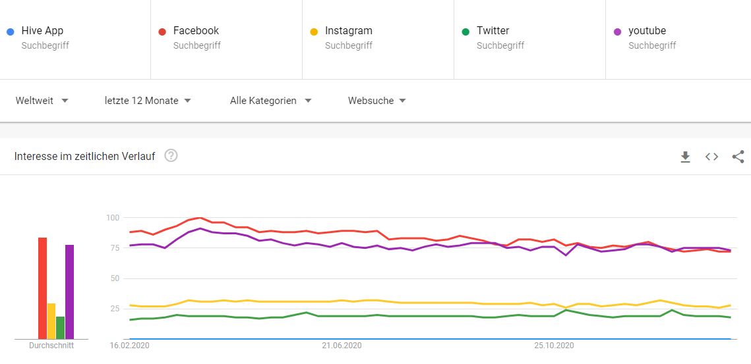Click the youtube search term
Viewport: 751px width, 364px height.
647,31
